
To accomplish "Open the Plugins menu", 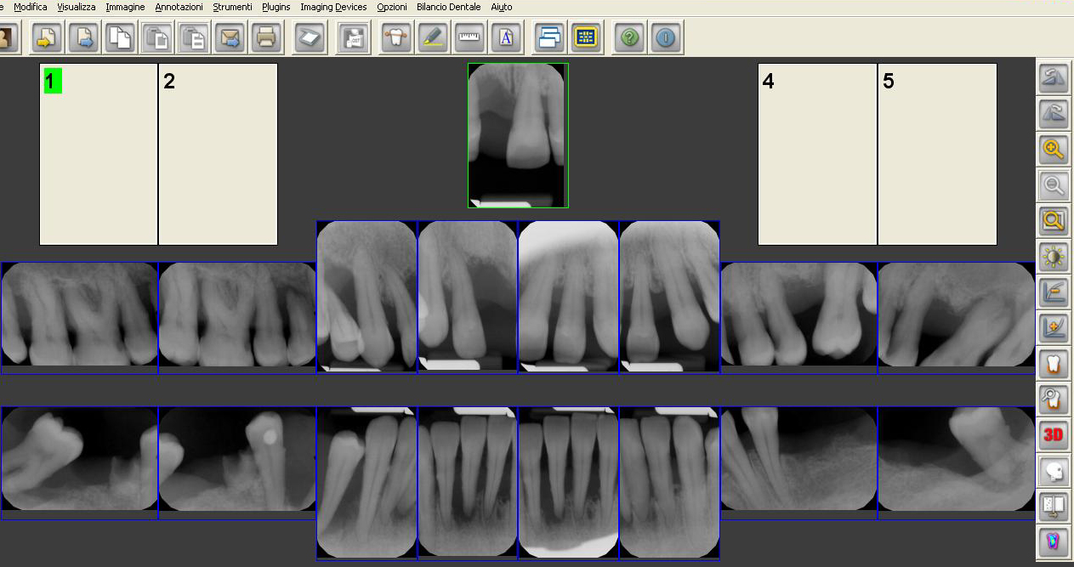I will coord(276,7).
